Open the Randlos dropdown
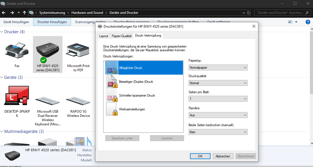Viewport: 313px width, 167px height. (218, 115)
